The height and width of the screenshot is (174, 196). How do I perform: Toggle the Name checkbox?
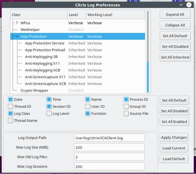pos(88,99)
